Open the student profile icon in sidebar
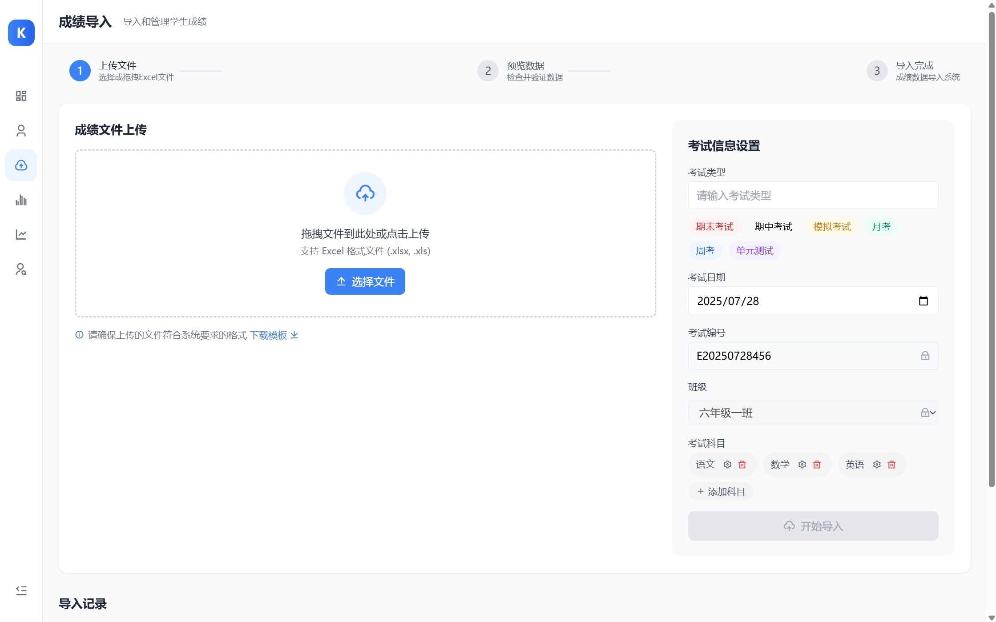 point(21,131)
